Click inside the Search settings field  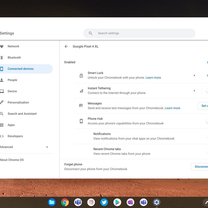[x=139, y=33]
